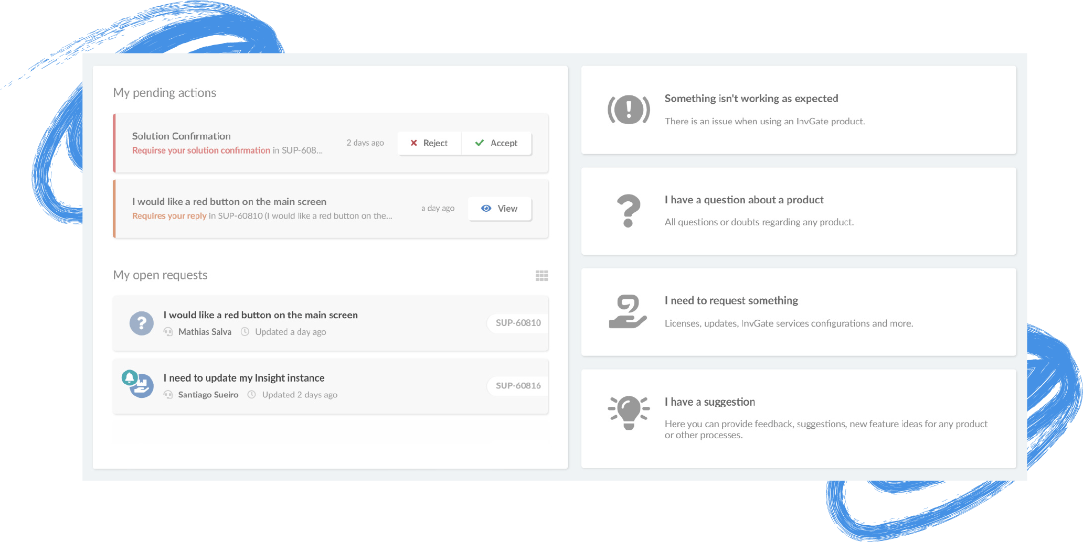Viewport: 1083px width, 542px height.
Task: Click the eye icon on the View button
Action: click(486, 208)
